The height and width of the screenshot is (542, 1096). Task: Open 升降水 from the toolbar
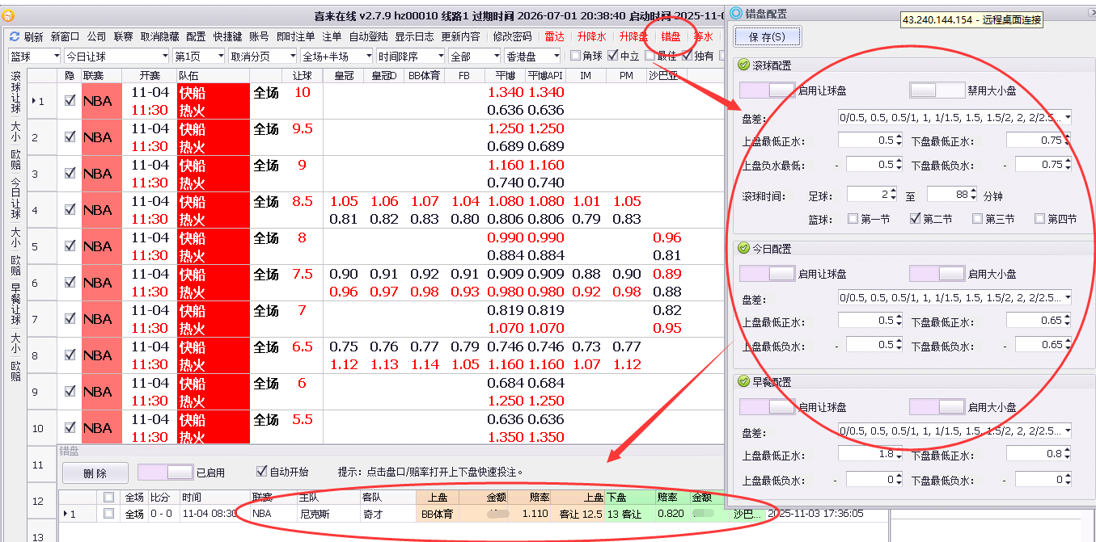click(591, 36)
